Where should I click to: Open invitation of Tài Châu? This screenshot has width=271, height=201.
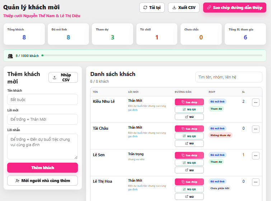point(189,144)
